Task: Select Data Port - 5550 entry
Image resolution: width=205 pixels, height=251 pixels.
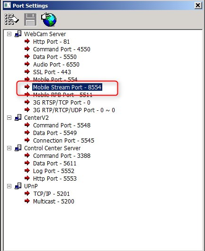Action: click(55, 57)
